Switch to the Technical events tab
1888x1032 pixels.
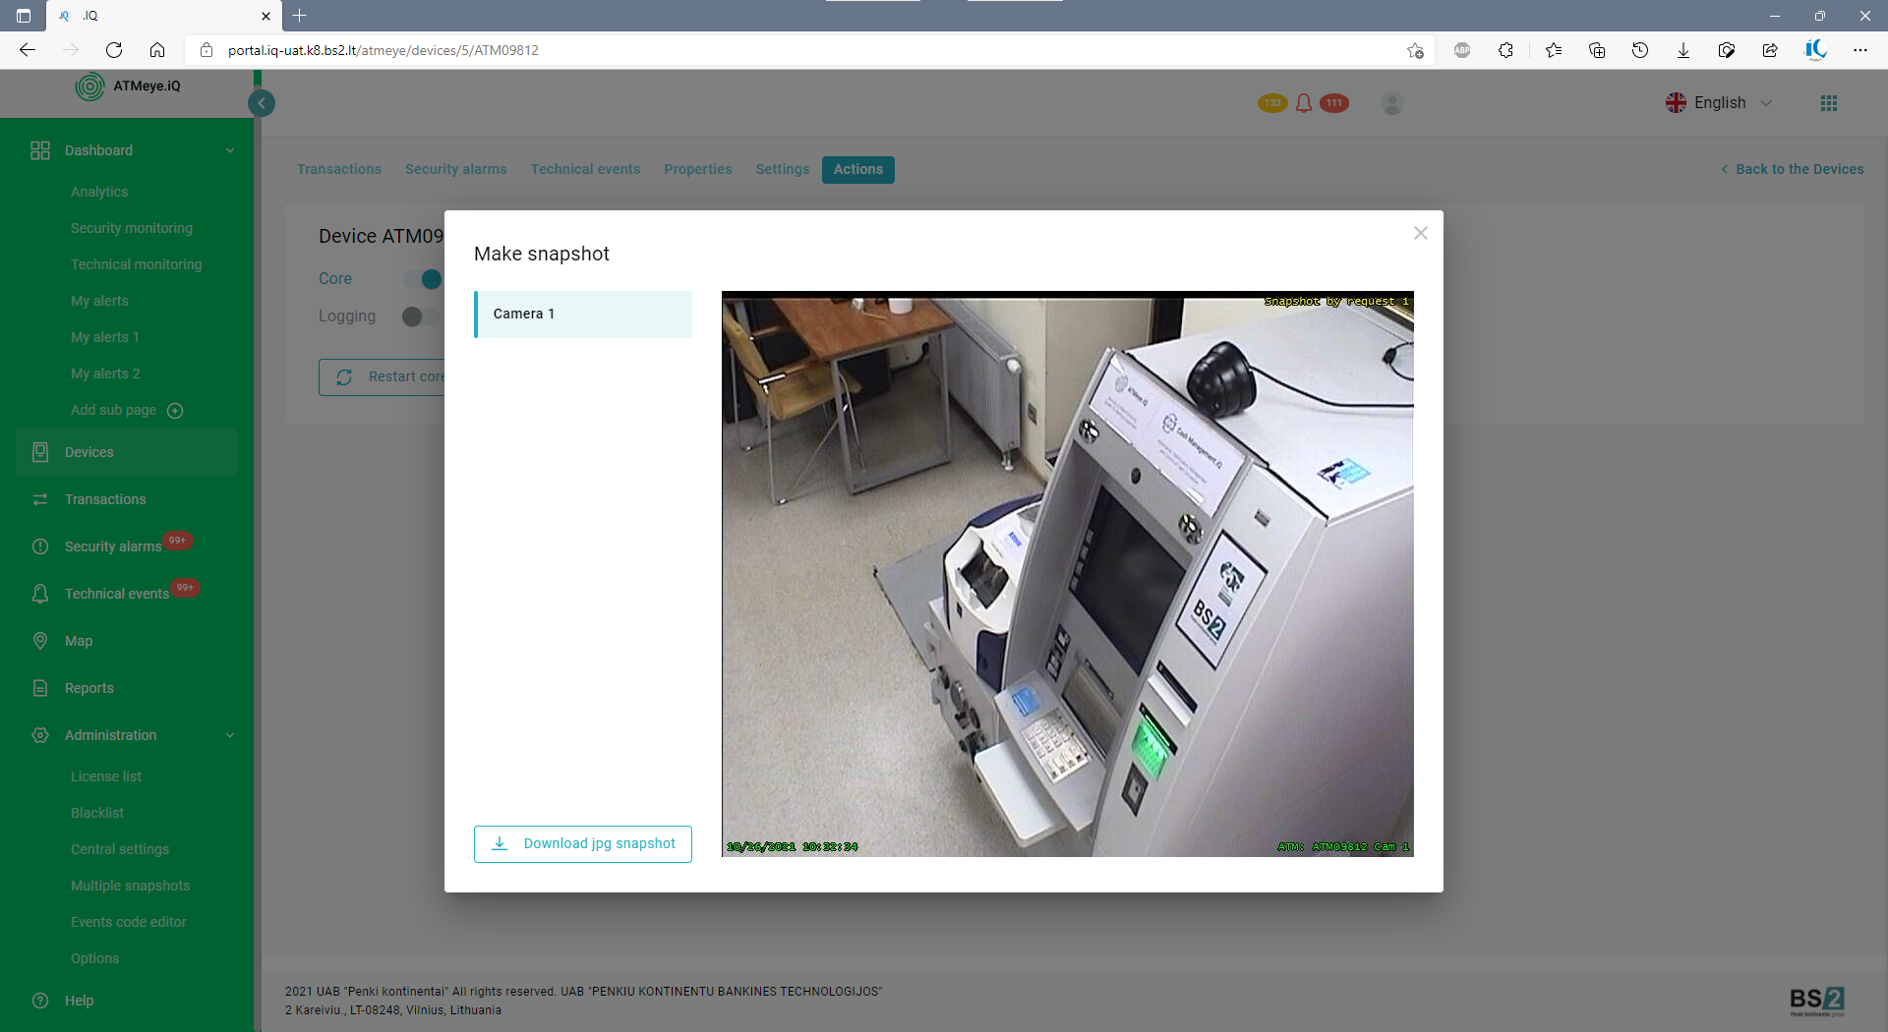coord(585,169)
